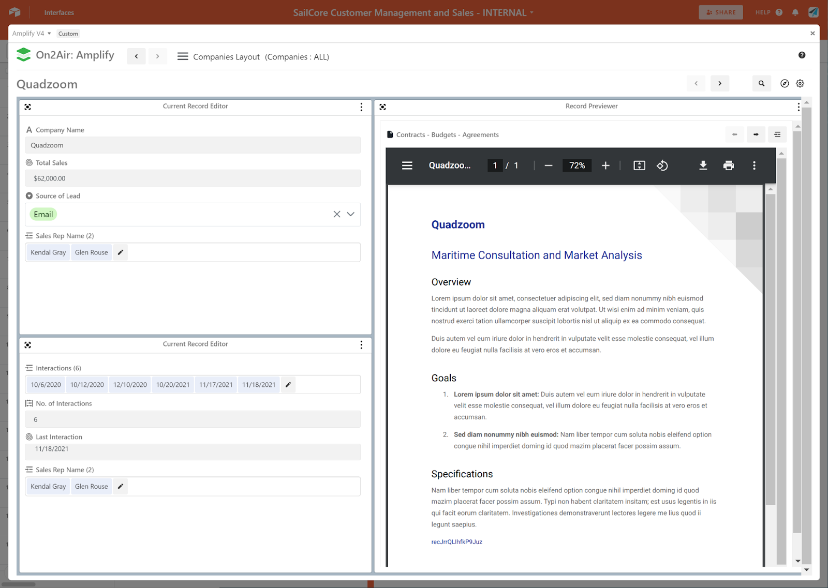Screen dimensions: 828x588
Task: Edit the Interactions linked records
Action: pyautogui.click(x=288, y=385)
